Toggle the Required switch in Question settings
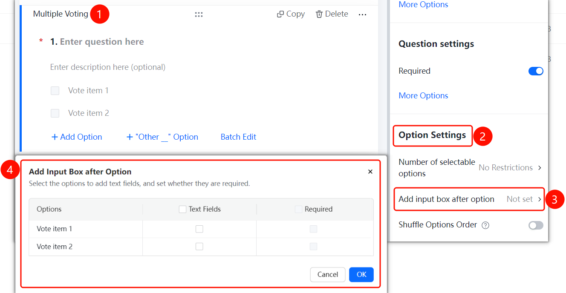Image resolution: width=566 pixels, height=293 pixels. (x=536, y=71)
